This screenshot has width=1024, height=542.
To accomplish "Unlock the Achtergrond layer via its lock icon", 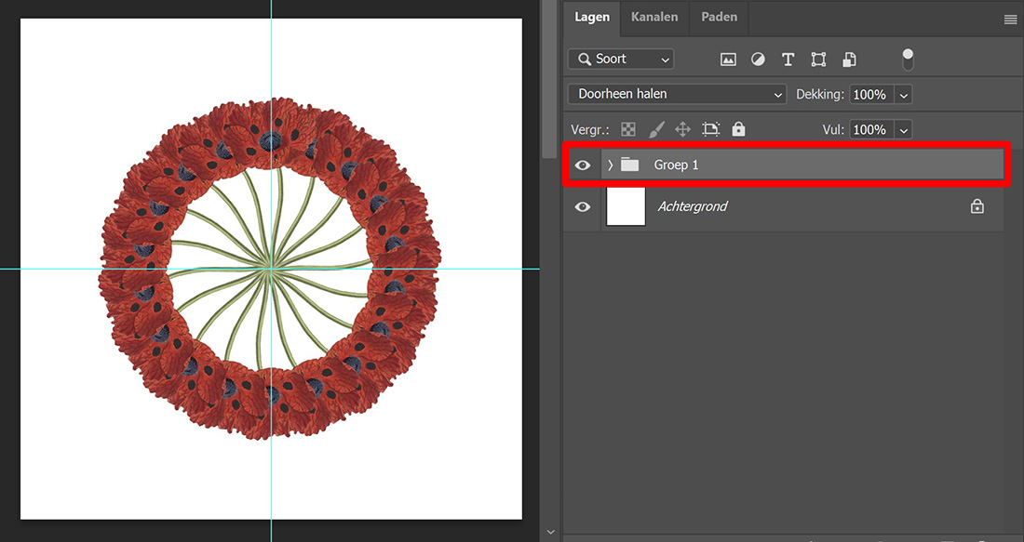I will coord(977,206).
